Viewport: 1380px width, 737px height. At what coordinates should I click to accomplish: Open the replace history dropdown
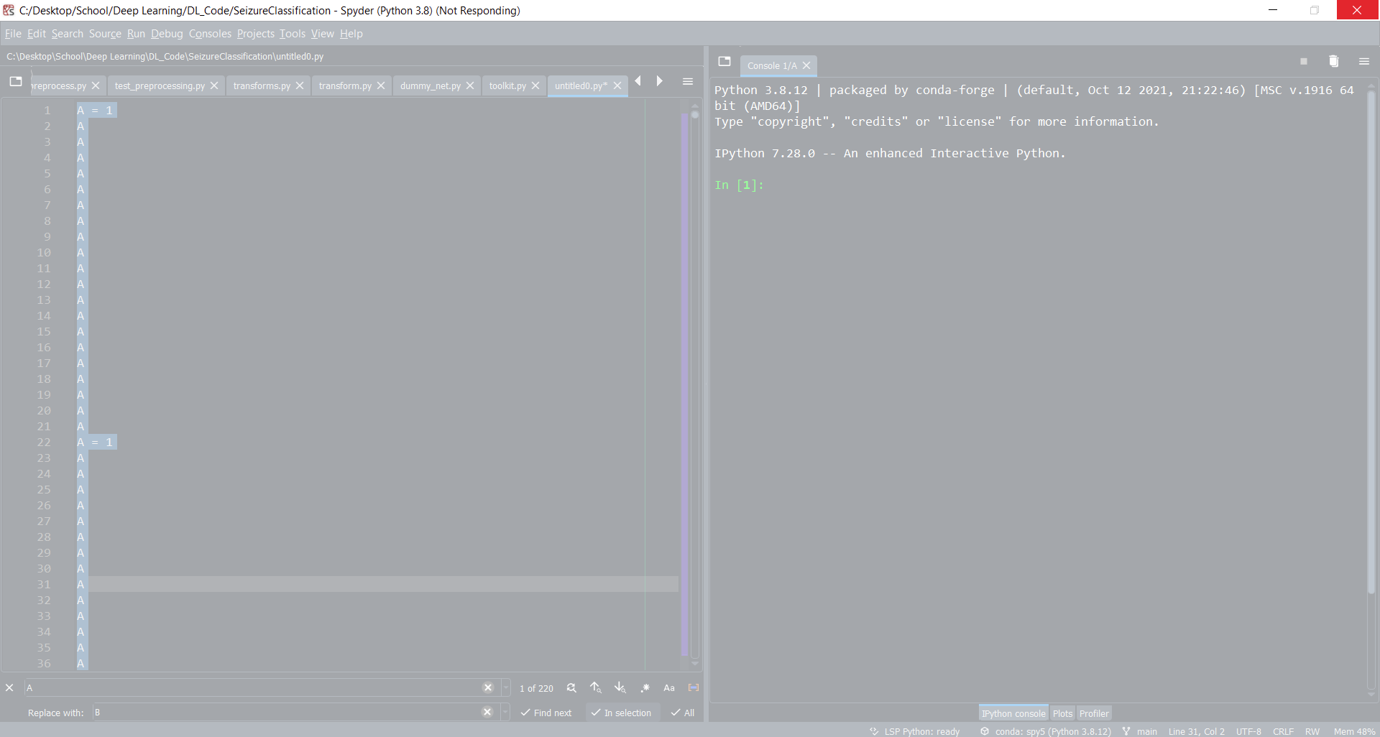(x=505, y=712)
